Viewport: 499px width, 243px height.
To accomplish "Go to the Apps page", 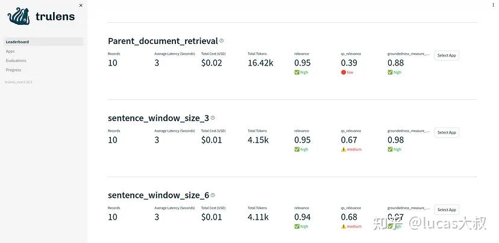I will pos(10,51).
